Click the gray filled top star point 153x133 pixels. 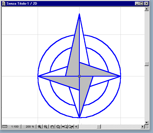pos(74,51)
